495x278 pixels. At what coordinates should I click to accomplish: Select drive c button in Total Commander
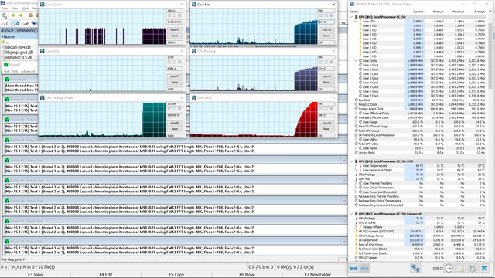point(5,24)
